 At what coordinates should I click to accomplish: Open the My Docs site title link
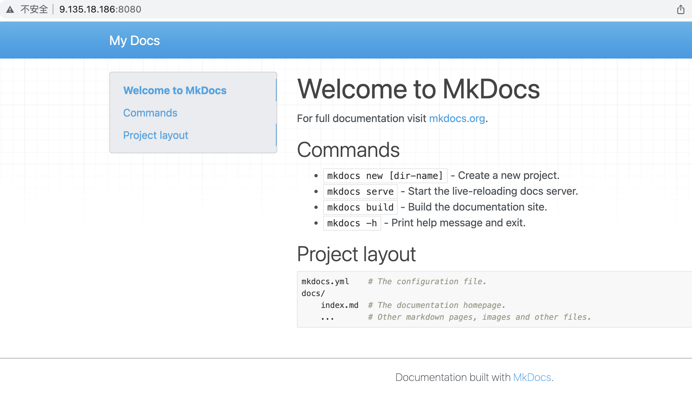tap(134, 40)
